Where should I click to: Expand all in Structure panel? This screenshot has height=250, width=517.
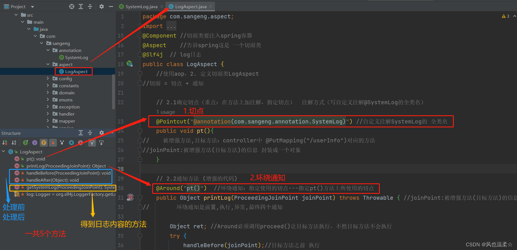point(81,133)
